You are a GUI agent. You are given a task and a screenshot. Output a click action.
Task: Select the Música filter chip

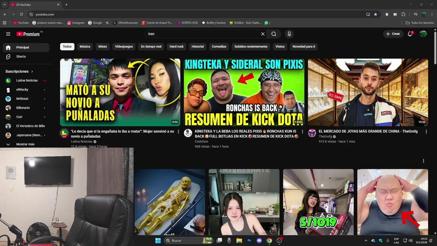[85, 46]
